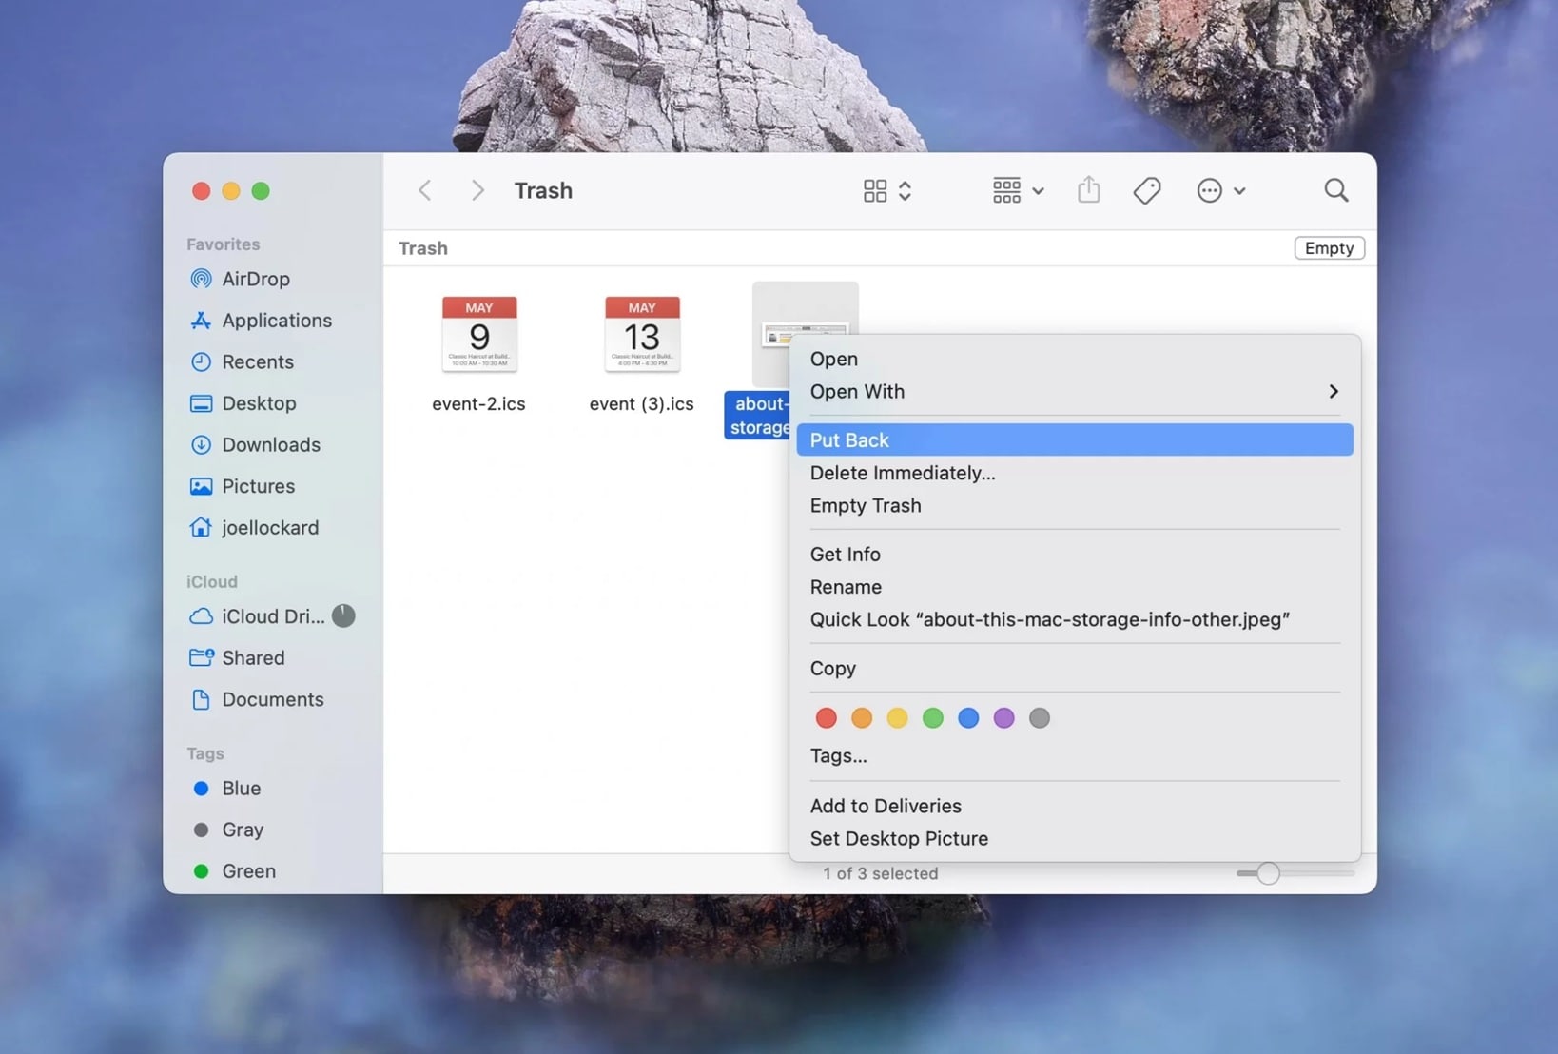Viewport: 1558px width, 1054px height.
Task: Apply the gray tag color
Action: click(1040, 717)
